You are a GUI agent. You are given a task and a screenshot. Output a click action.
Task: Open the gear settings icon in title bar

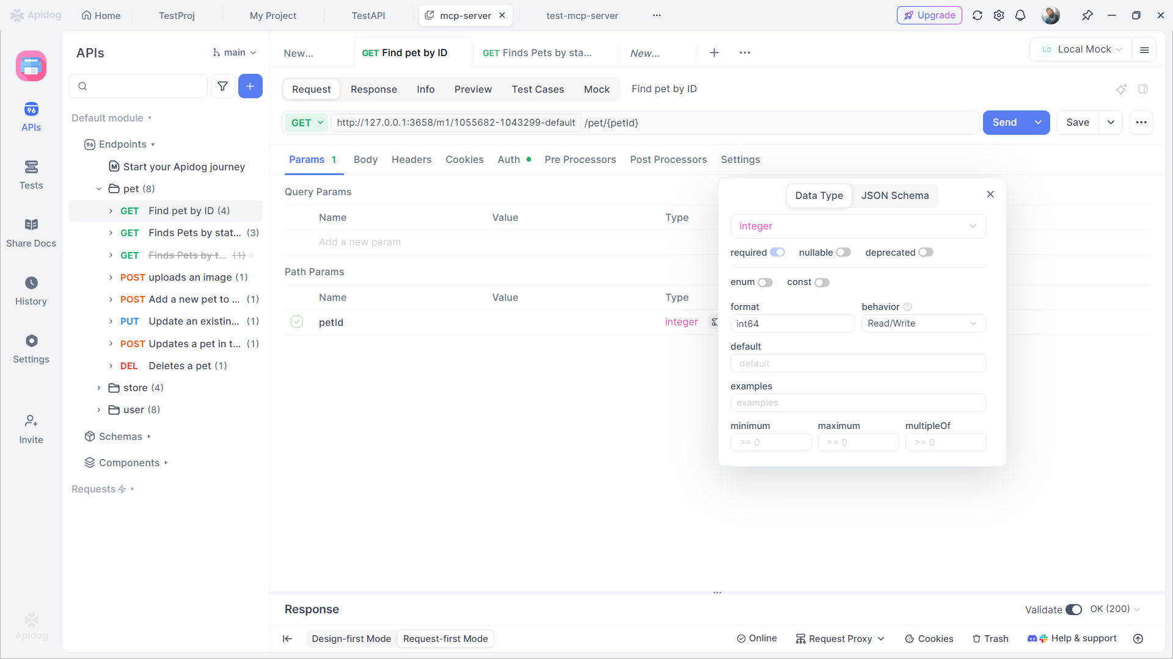click(x=999, y=15)
